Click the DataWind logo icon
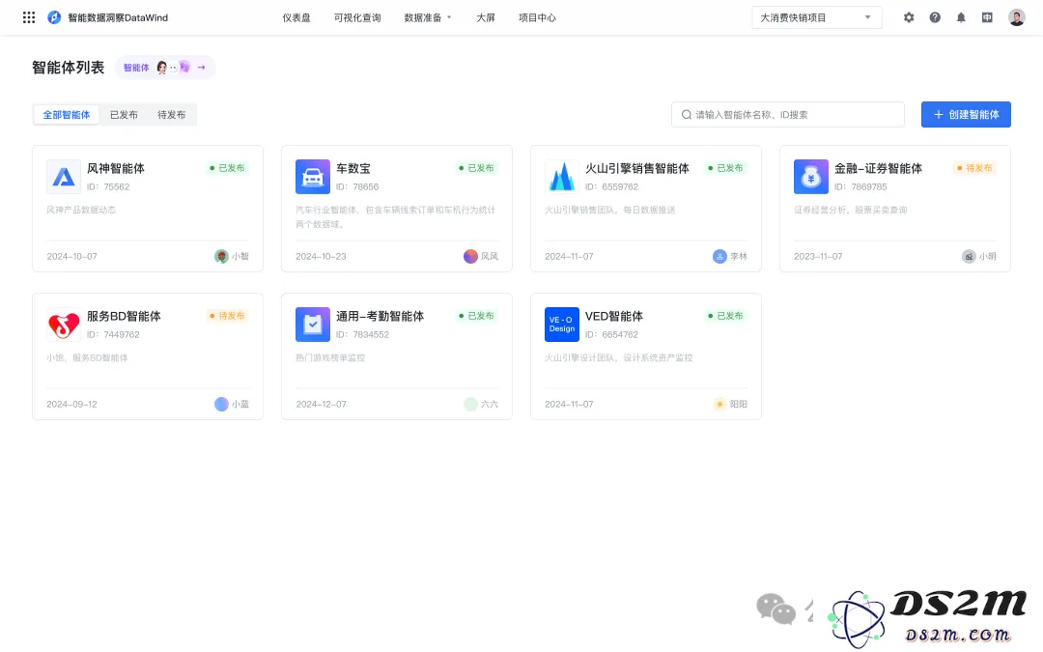The image size is (1043, 652). (54, 17)
